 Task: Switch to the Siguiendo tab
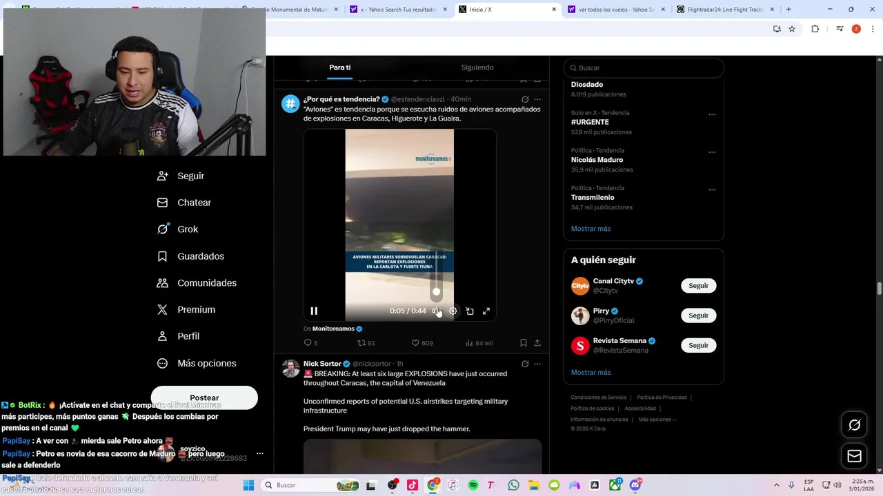[477, 68]
